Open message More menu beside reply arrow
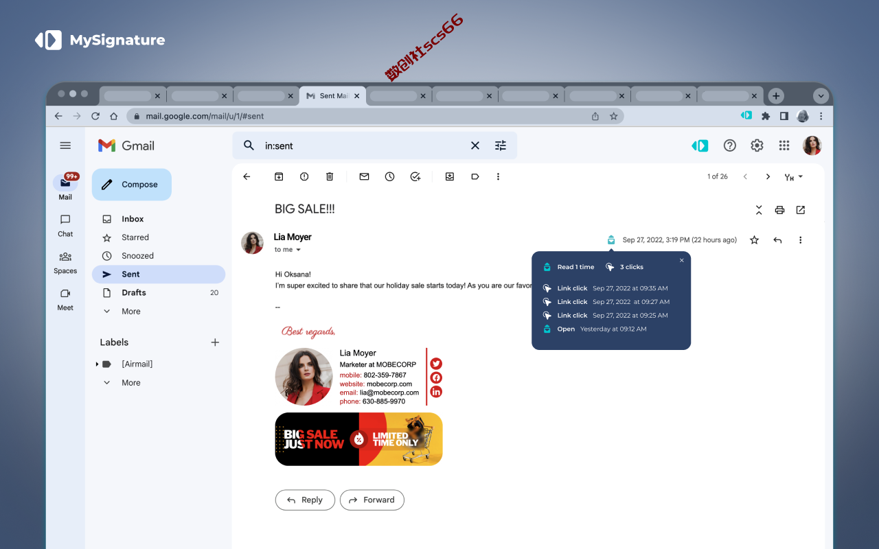 coord(800,240)
